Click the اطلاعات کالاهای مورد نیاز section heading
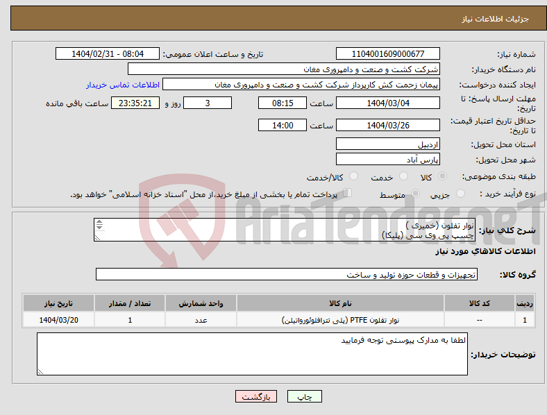Image resolution: width=547 pixels, height=415 pixels. pyautogui.click(x=485, y=251)
